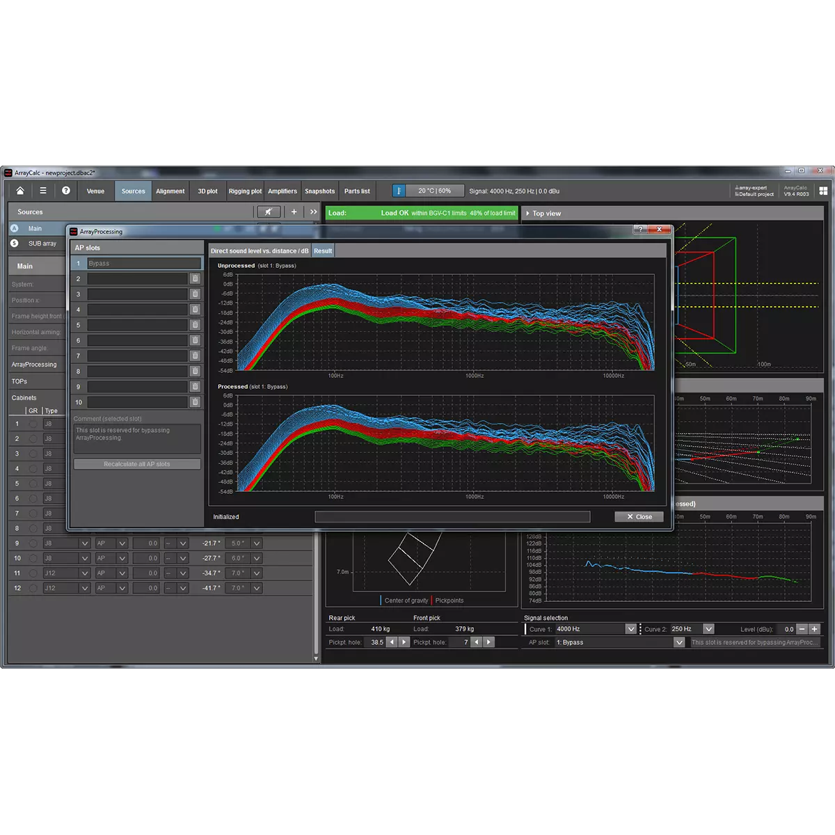Open the view layout grid icon
The height and width of the screenshot is (835, 835).
click(823, 191)
